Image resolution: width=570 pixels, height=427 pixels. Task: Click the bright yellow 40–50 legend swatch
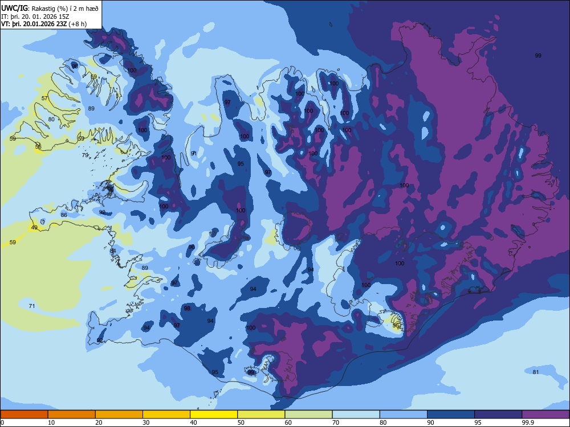click(214, 414)
